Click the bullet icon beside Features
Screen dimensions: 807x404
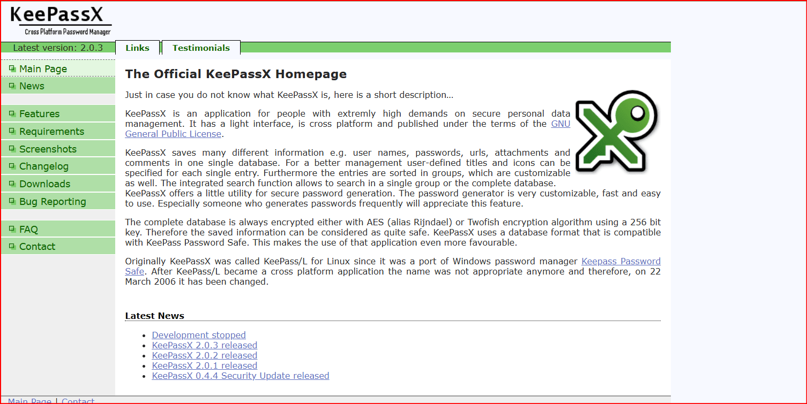[x=12, y=113]
